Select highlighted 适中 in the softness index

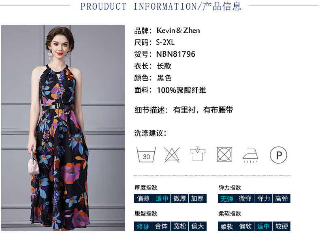click(x=263, y=226)
